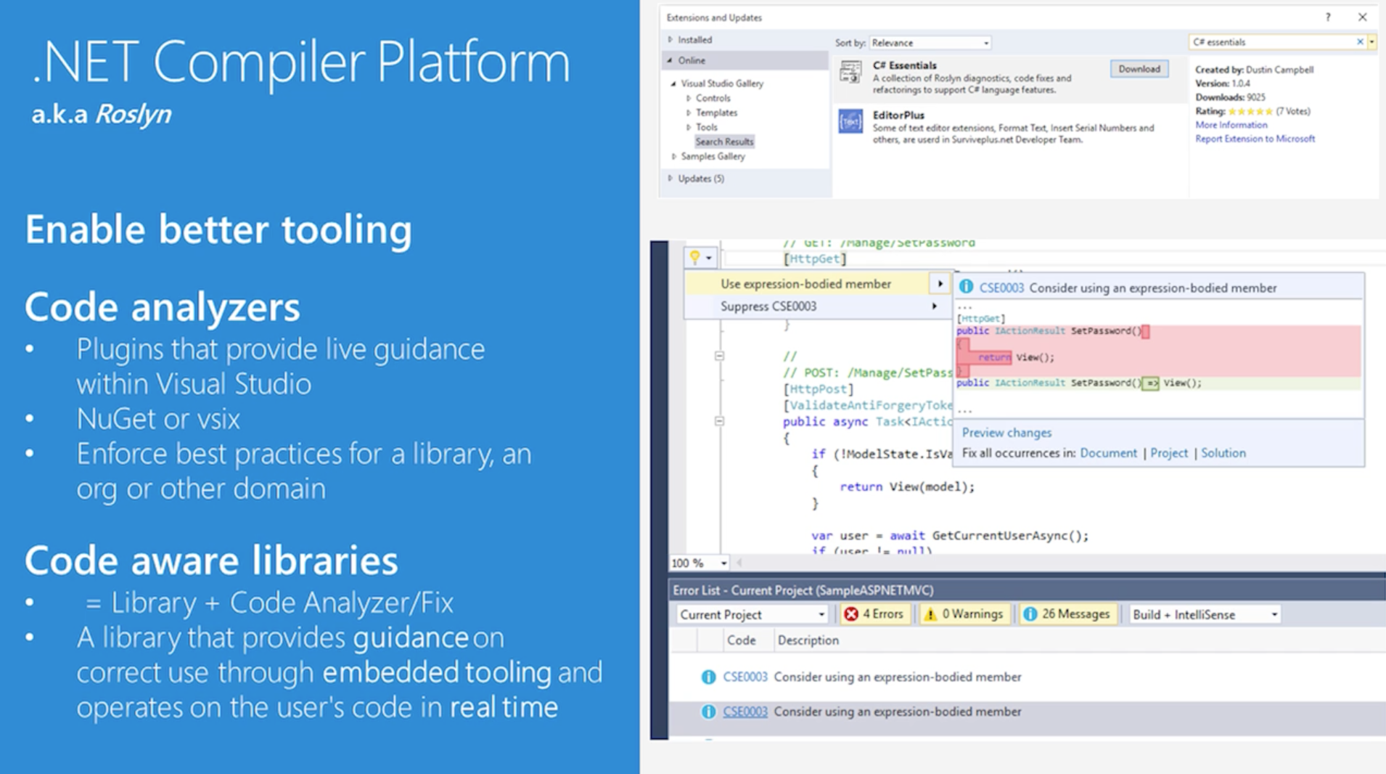Collapse the Visual Studio Gallery node
This screenshot has width=1386, height=774.
coord(673,83)
